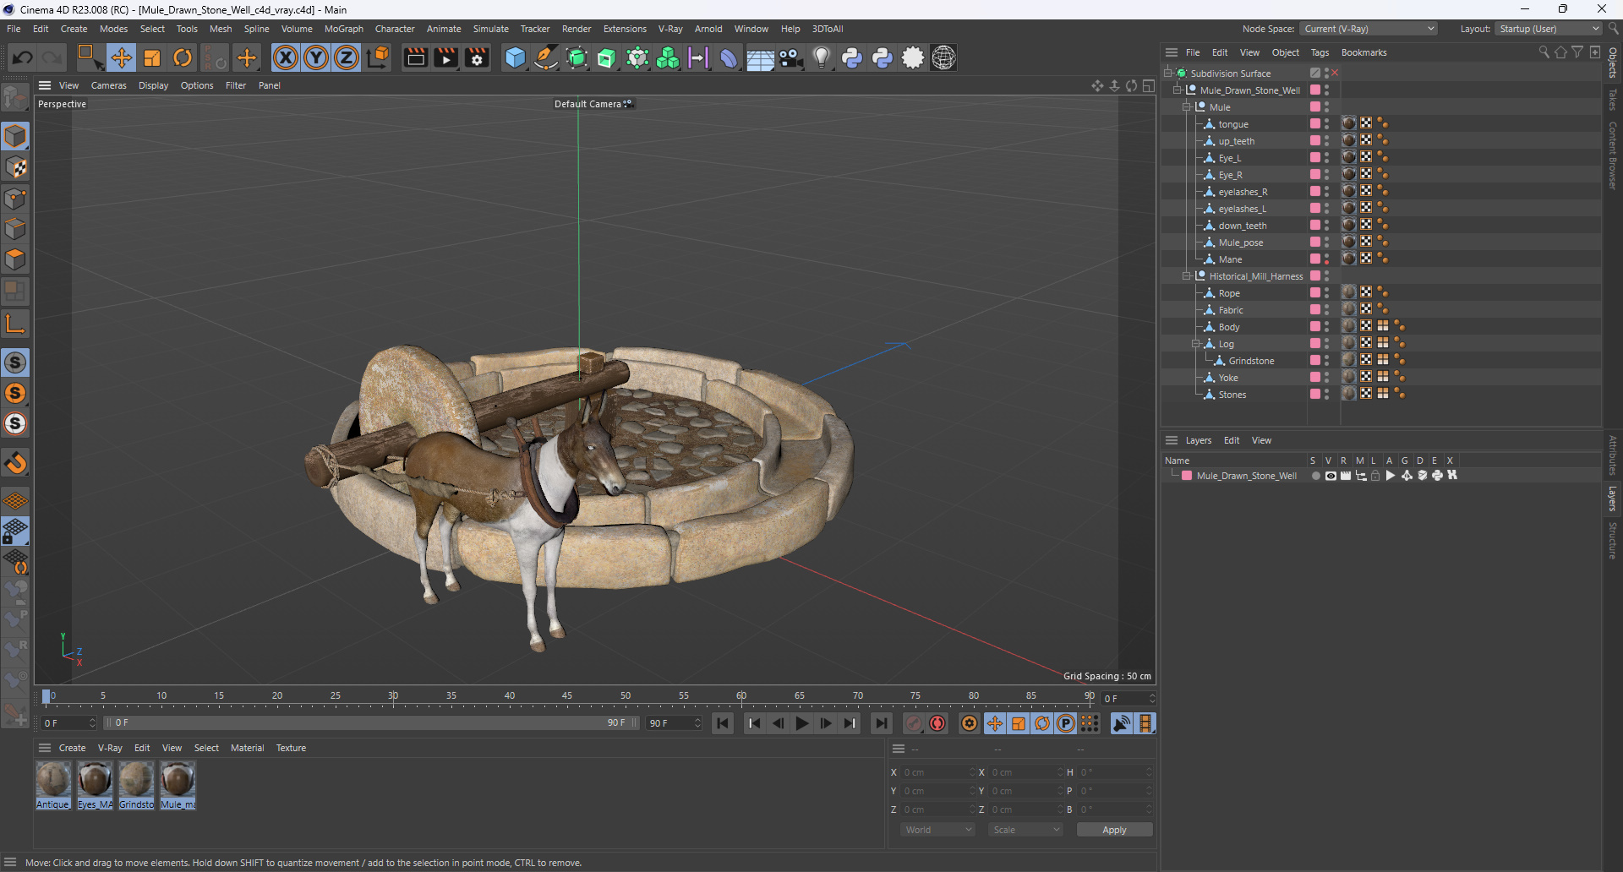Click pink layer color swatch of Mane
Screen dimensions: 1623x872
tap(1314, 259)
